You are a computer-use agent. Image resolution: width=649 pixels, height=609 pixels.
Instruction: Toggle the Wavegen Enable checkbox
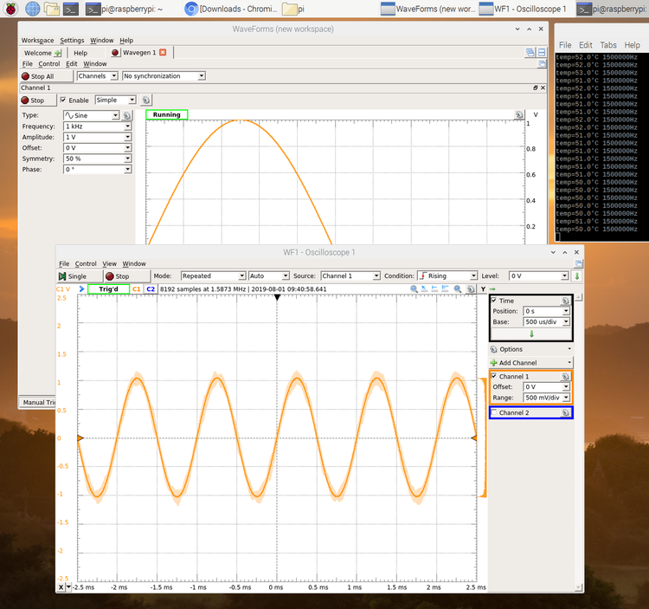(63, 100)
